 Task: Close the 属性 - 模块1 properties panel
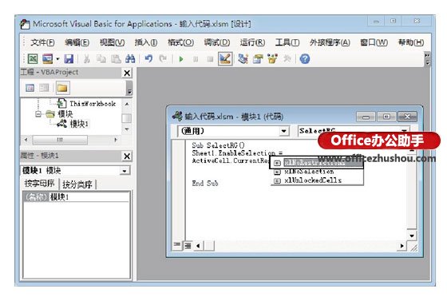[127, 156]
